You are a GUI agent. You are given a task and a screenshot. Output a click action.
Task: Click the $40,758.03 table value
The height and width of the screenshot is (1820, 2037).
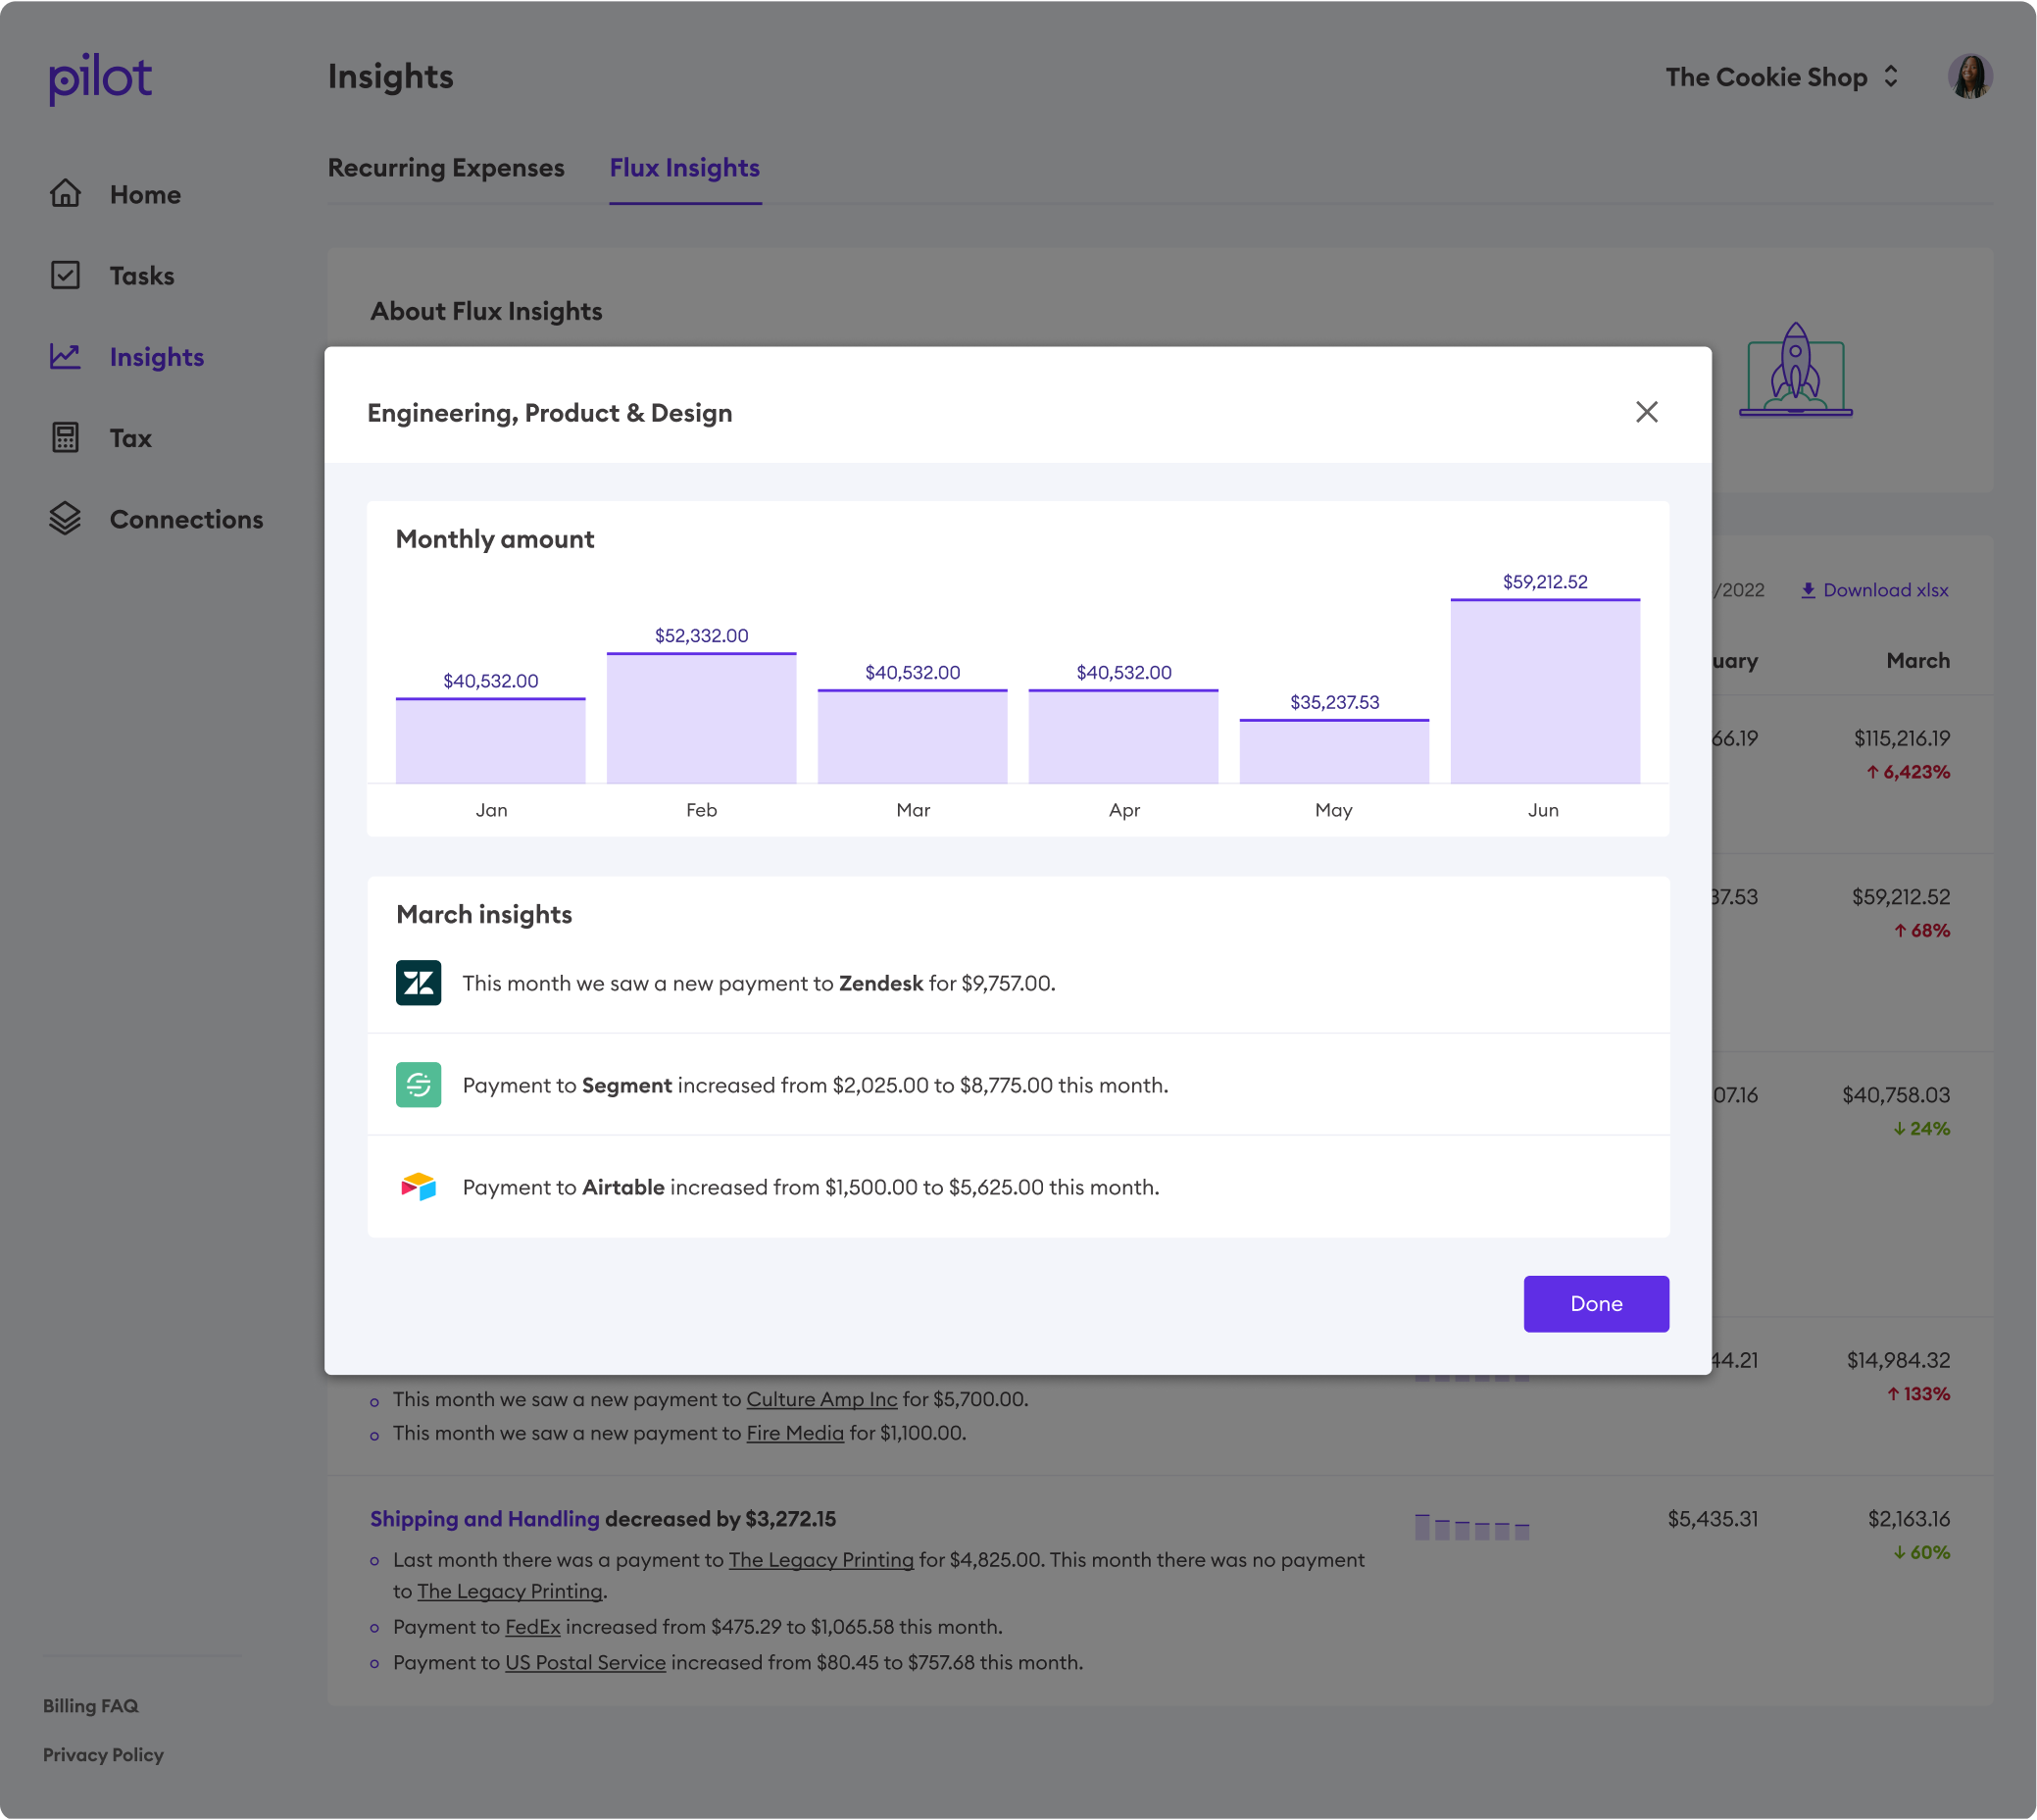click(x=1896, y=1096)
